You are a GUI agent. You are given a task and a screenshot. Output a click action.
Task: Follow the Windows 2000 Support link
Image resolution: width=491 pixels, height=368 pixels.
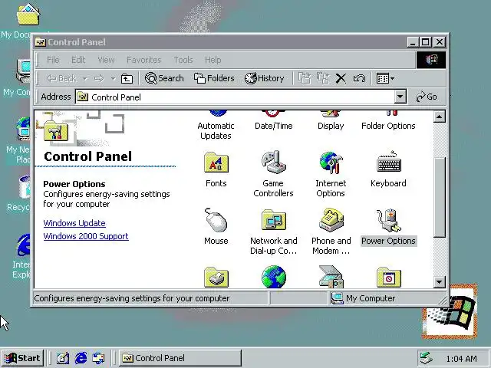coord(86,236)
